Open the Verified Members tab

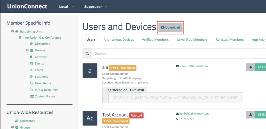[155, 40]
